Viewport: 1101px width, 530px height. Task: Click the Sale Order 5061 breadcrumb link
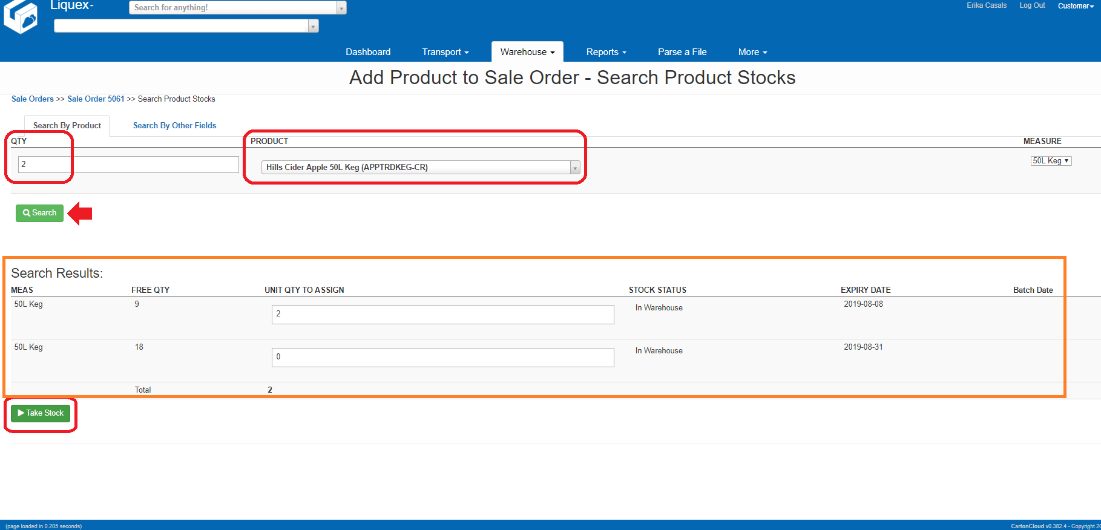click(x=96, y=99)
